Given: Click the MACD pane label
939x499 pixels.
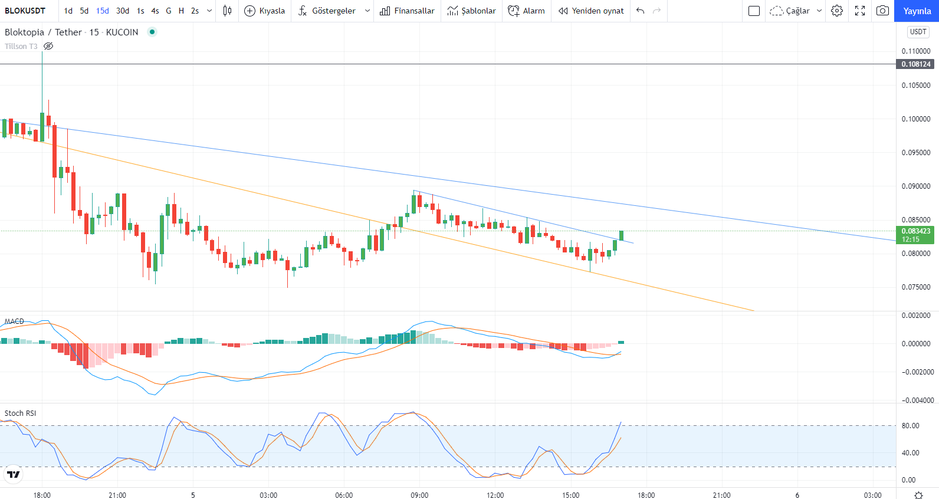Looking at the screenshot, I should click(14, 321).
